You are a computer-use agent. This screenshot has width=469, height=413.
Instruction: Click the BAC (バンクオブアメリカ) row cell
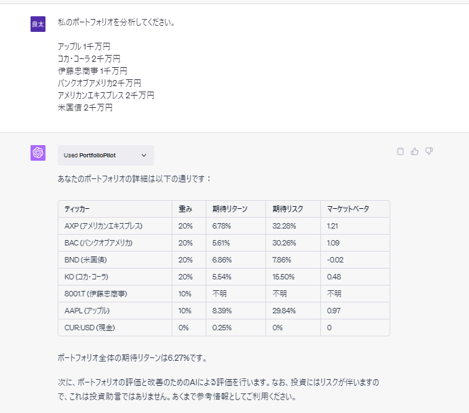pyautogui.click(x=98, y=243)
